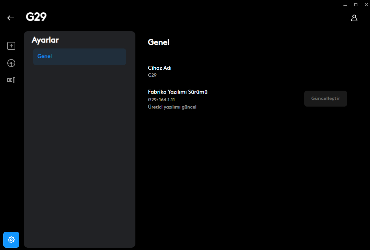
Task: Click the Üretici yazılımı güncel status text
Action: tap(172, 107)
